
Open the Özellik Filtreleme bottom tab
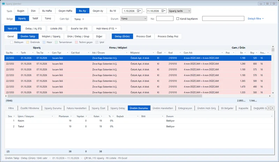coord(30,108)
